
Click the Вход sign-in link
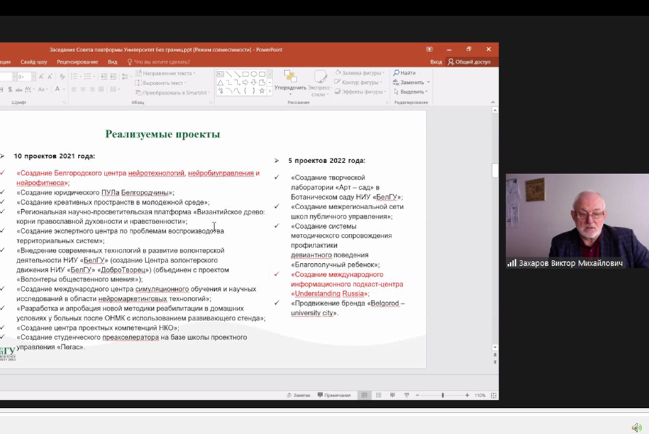(x=436, y=62)
